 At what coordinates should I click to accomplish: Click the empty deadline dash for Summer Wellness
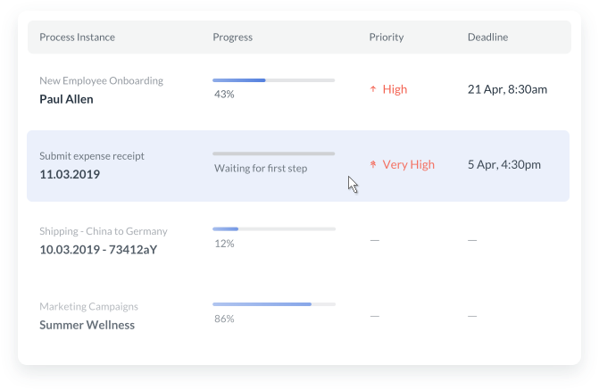coord(472,316)
